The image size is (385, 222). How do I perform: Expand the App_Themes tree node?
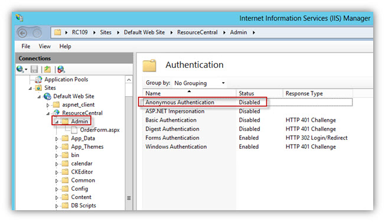click(x=57, y=147)
